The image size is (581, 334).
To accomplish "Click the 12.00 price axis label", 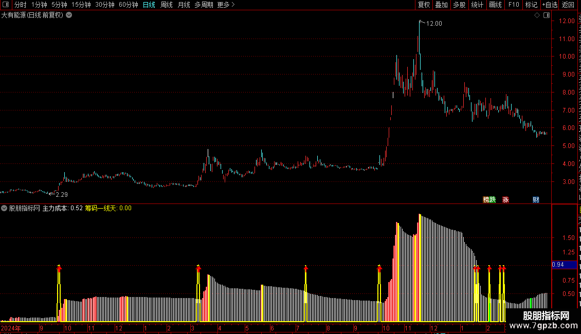I will (x=567, y=21).
